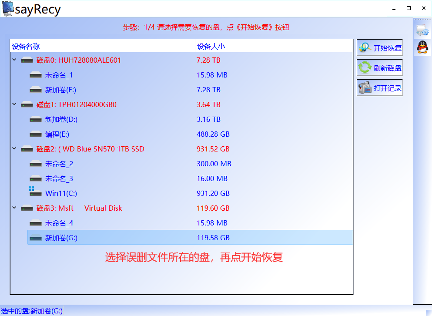Click size value 15.98 MB of 未命名_1

click(212, 75)
